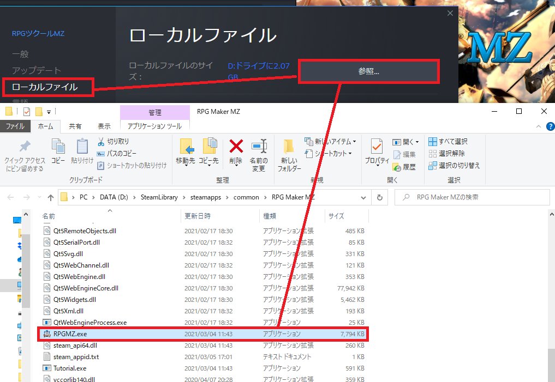
Task: Click the Copy icon in the ribbon
Action: (x=58, y=146)
